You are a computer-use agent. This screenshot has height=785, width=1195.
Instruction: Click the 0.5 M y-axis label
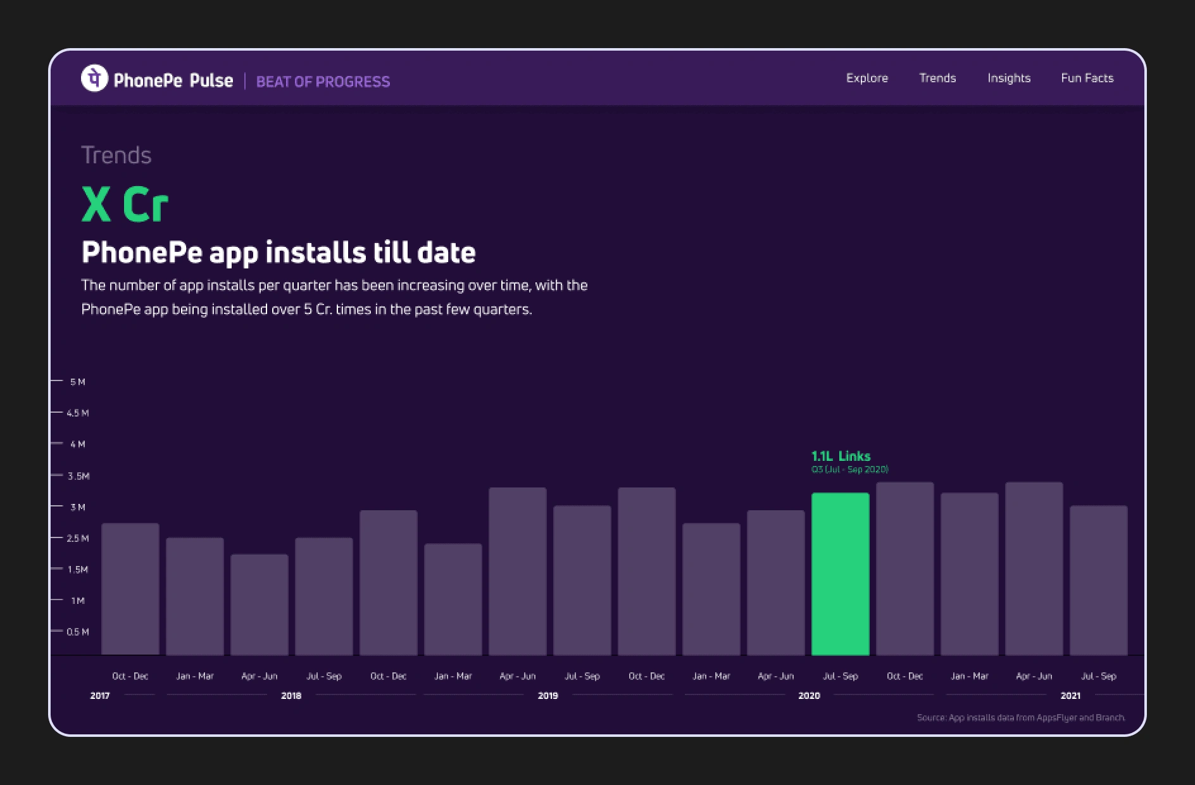[78, 632]
